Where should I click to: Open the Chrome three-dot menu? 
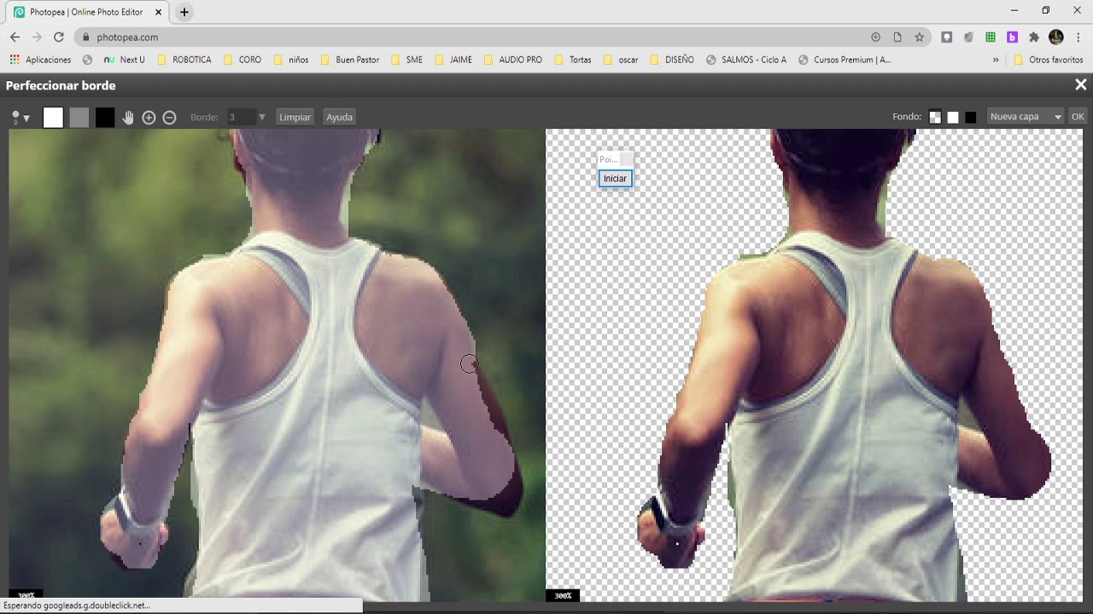click(1079, 38)
